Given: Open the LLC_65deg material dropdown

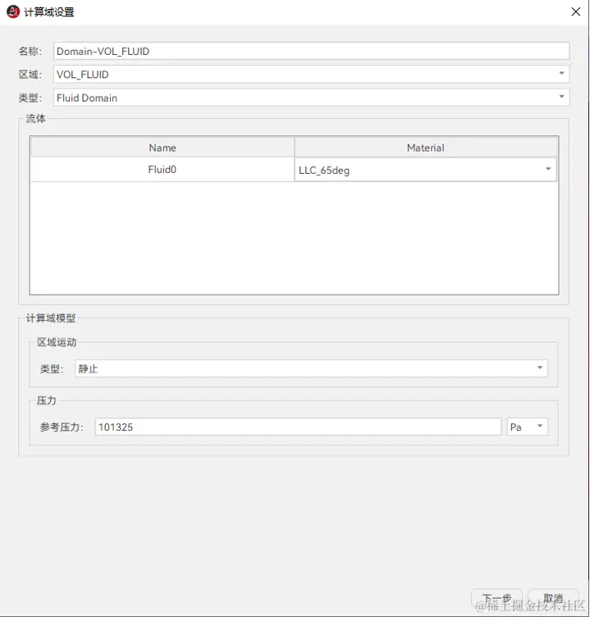Looking at the screenshot, I should click(x=426, y=170).
